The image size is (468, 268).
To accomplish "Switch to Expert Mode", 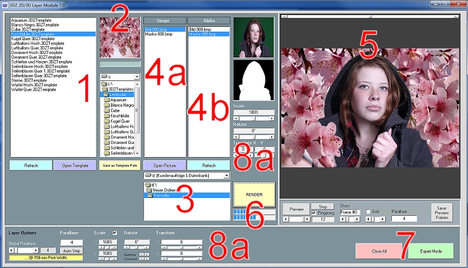I will 431,251.
